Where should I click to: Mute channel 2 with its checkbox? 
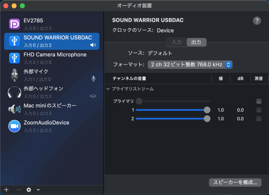tap(259, 119)
